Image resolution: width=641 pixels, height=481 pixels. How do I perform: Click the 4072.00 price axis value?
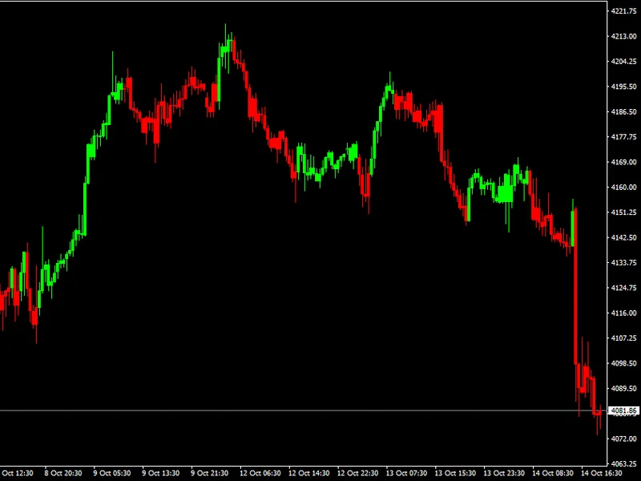pos(624,439)
